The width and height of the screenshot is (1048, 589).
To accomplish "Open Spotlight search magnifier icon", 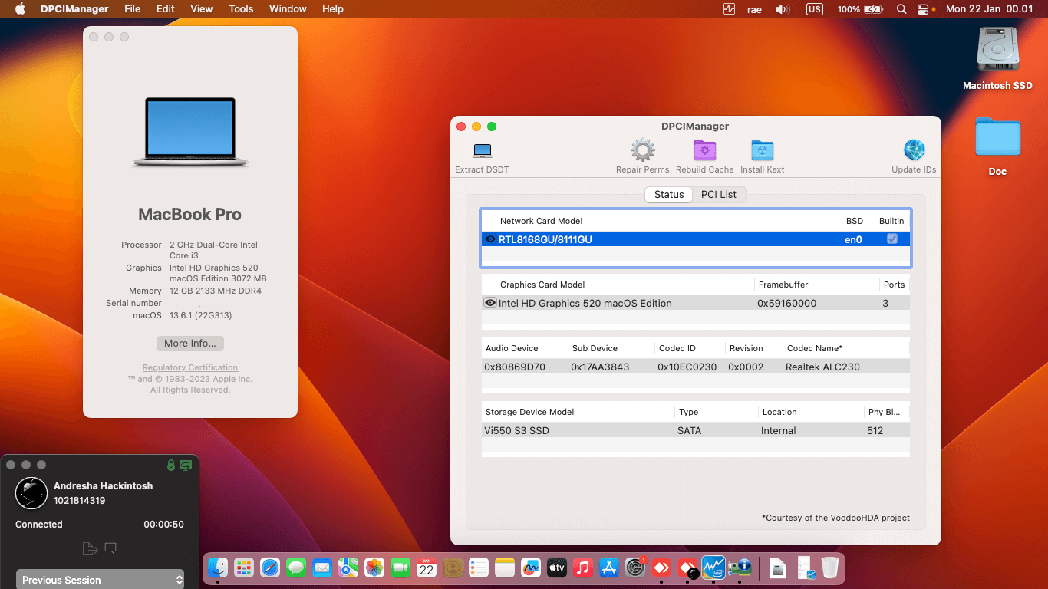I will click(901, 9).
